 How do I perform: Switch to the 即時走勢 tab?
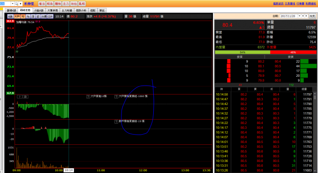coord(25,10)
